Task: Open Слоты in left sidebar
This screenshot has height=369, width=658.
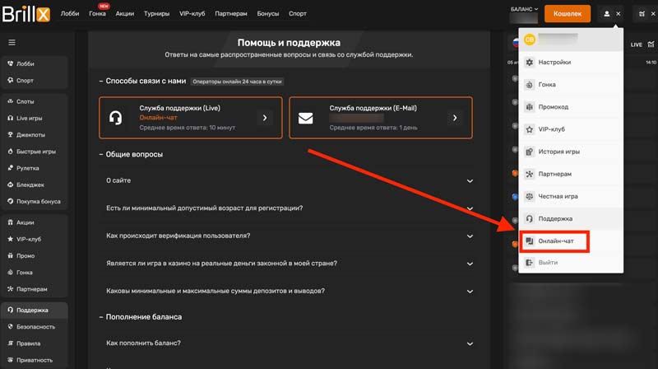Action: [25, 101]
